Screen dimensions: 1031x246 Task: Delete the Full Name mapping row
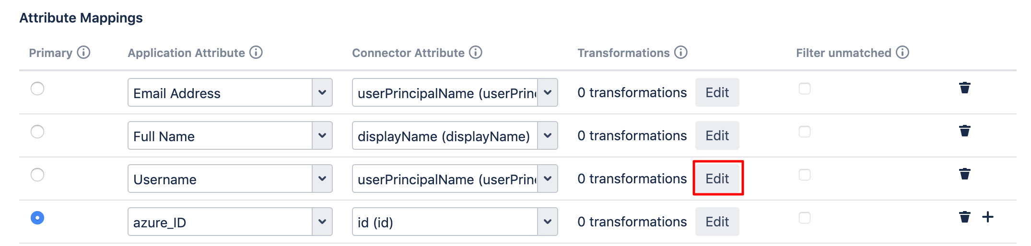(964, 131)
